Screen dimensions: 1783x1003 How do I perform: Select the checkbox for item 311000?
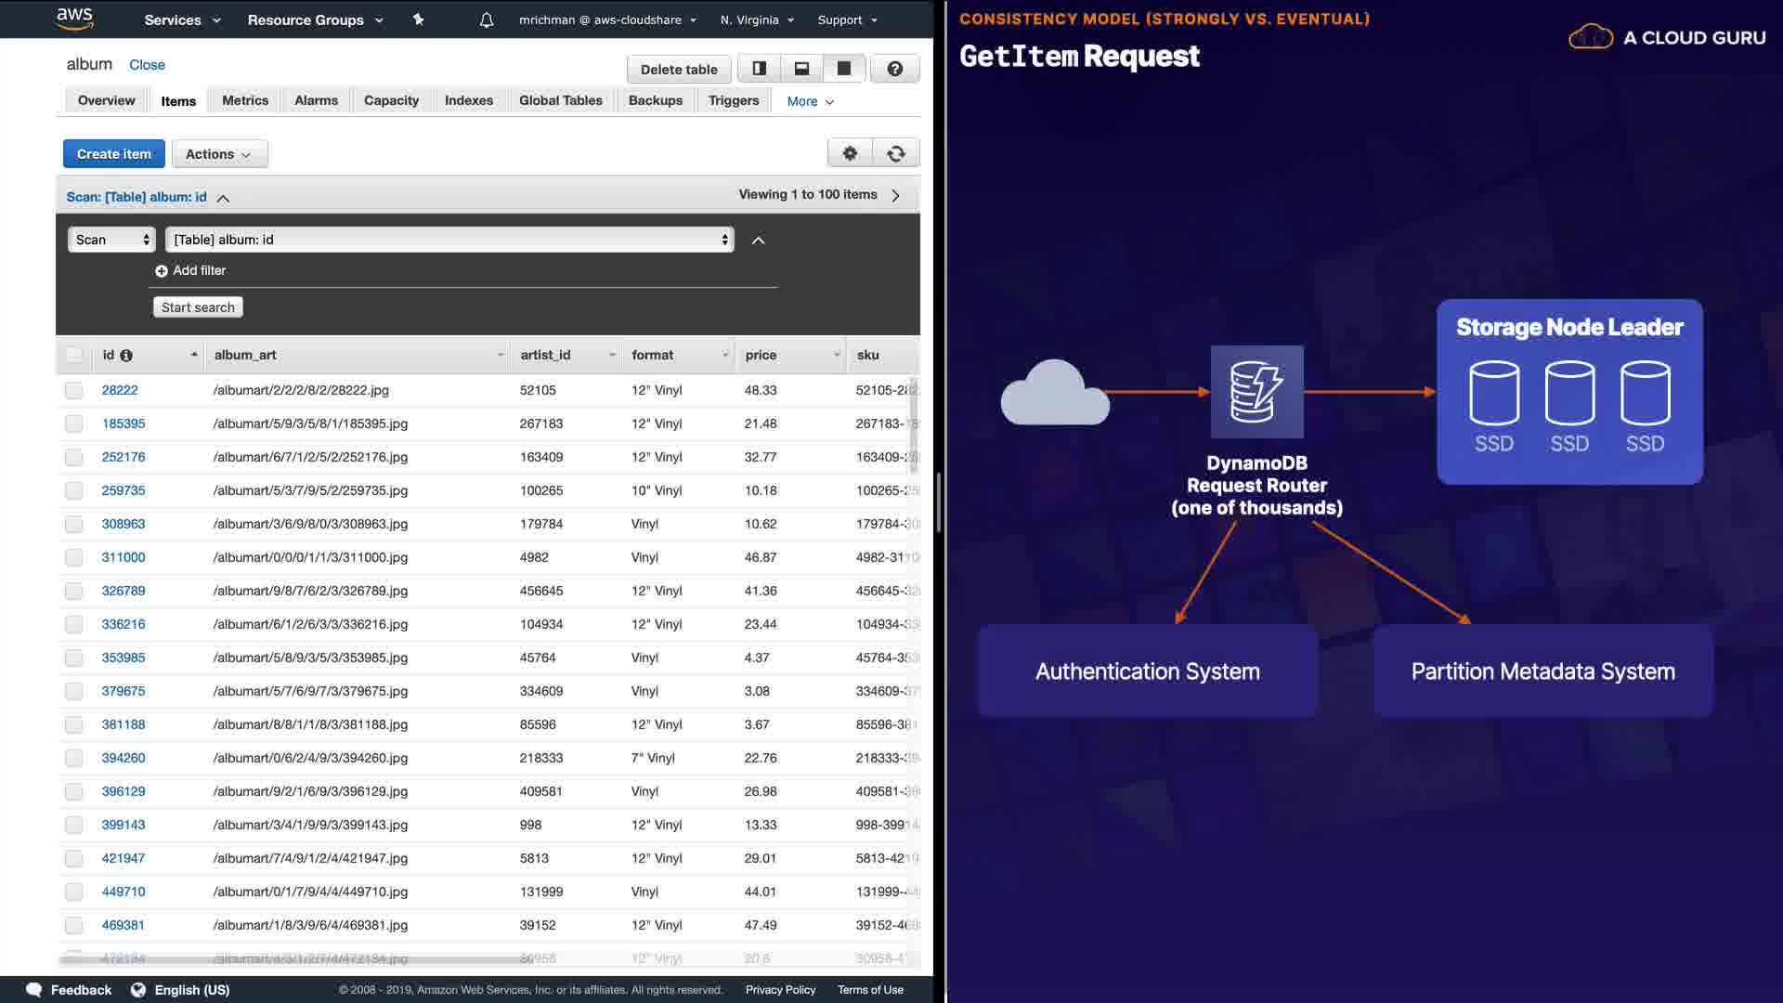74,558
